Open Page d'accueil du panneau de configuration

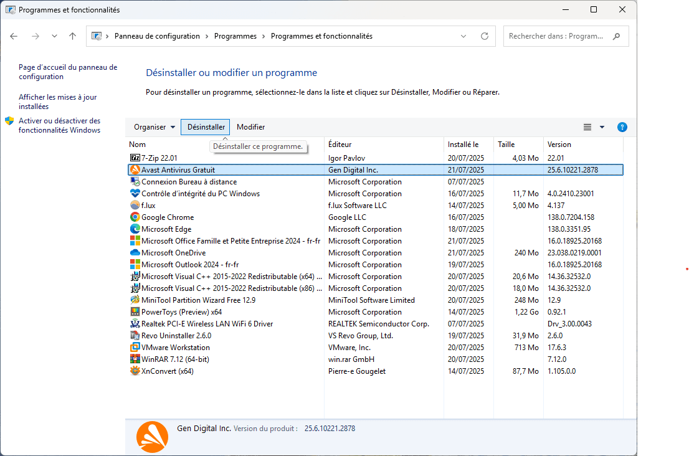pos(68,72)
